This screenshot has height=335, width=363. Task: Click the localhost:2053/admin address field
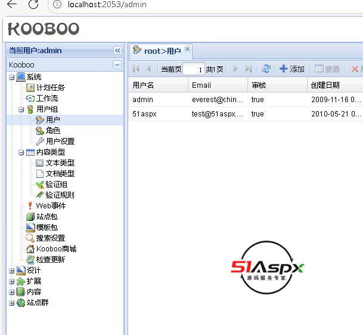(x=107, y=4)
